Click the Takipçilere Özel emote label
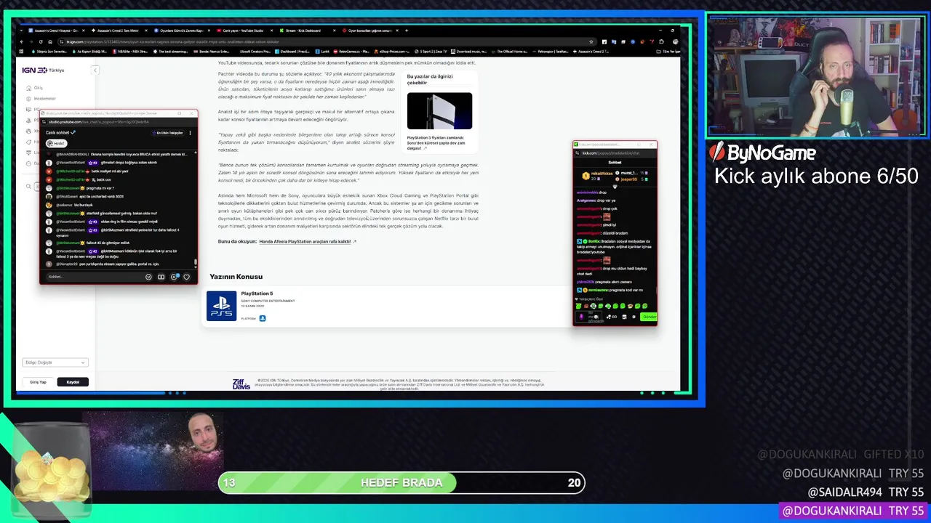Screen dimensions: 931x523 point(590,299)
